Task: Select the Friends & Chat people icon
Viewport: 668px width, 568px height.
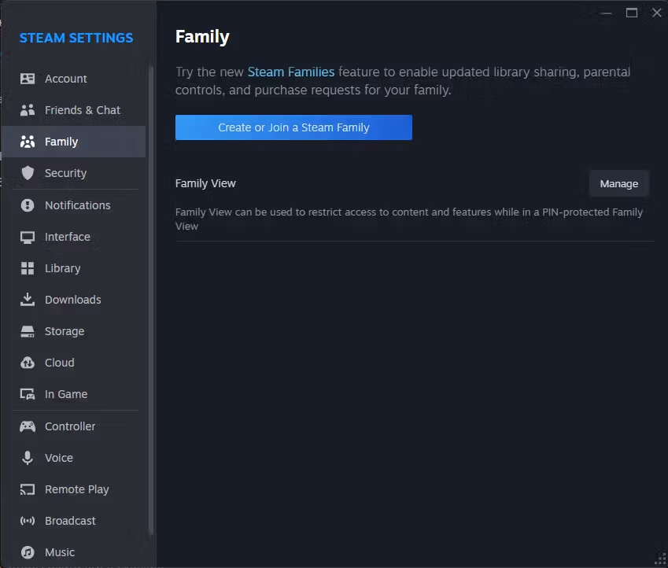Action: click(x=28, y=110)
